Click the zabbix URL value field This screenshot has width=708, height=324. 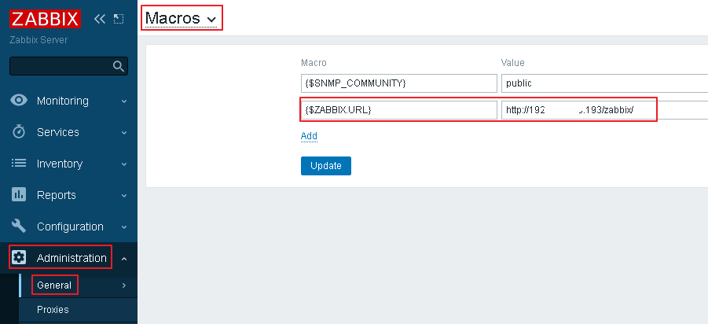604,110
